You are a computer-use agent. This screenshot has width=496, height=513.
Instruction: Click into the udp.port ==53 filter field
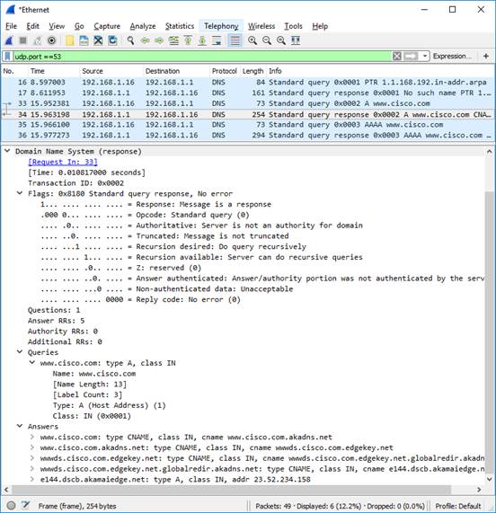(202, 57)
